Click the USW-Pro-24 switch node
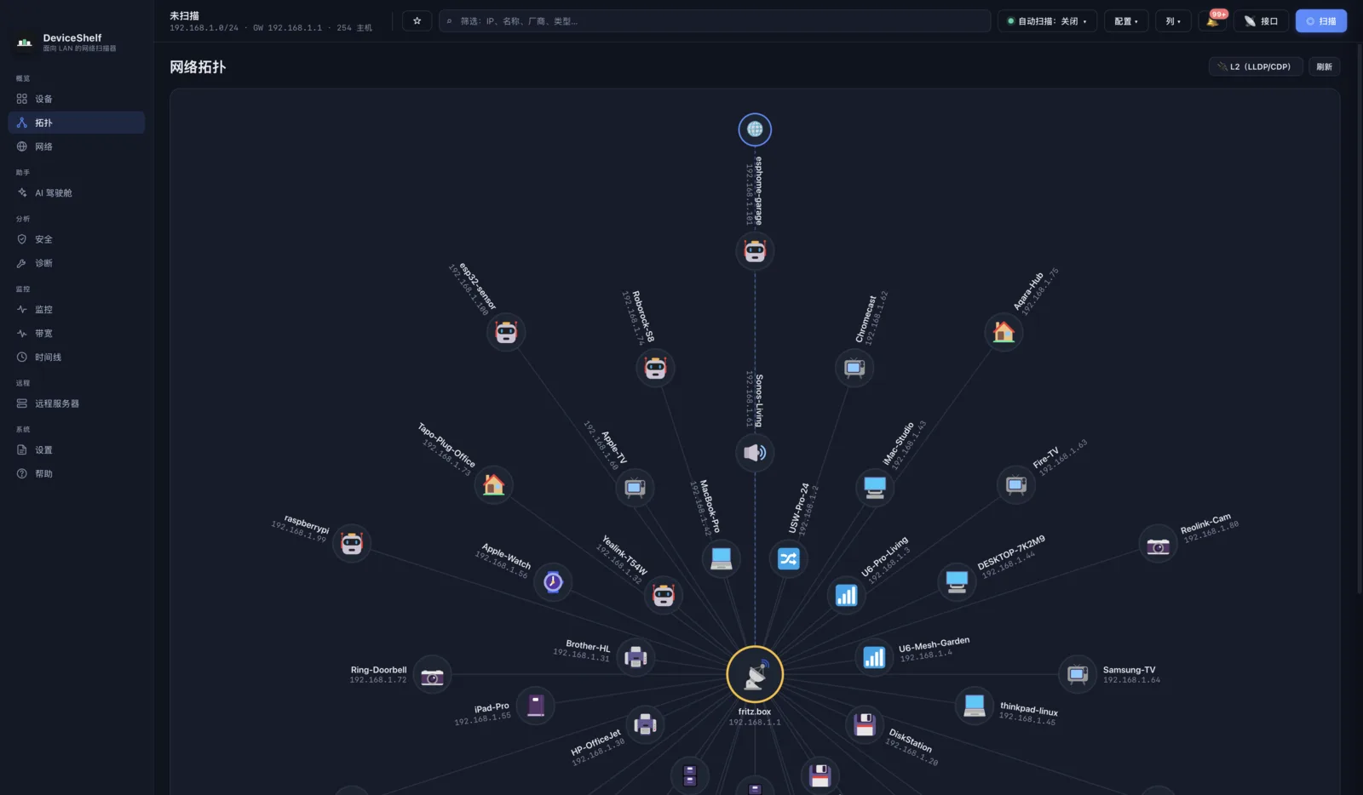The image size is (1363, 795). click(788, 558)
